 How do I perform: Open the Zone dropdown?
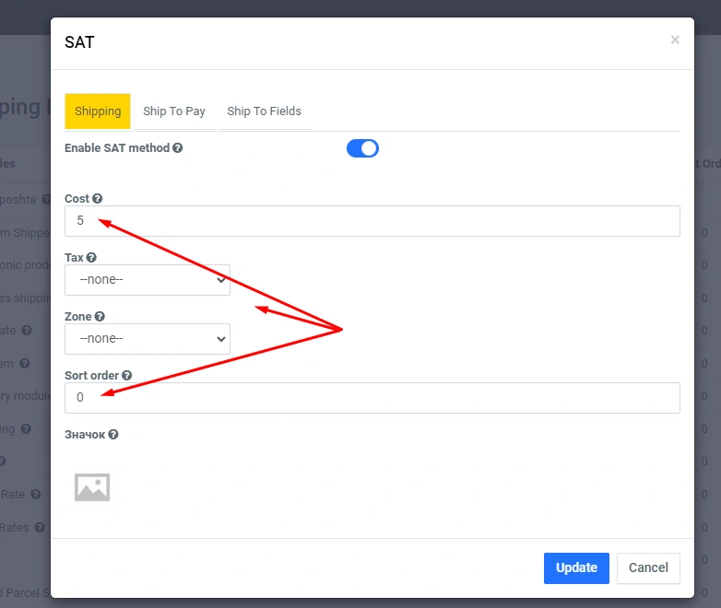(148, 339)
